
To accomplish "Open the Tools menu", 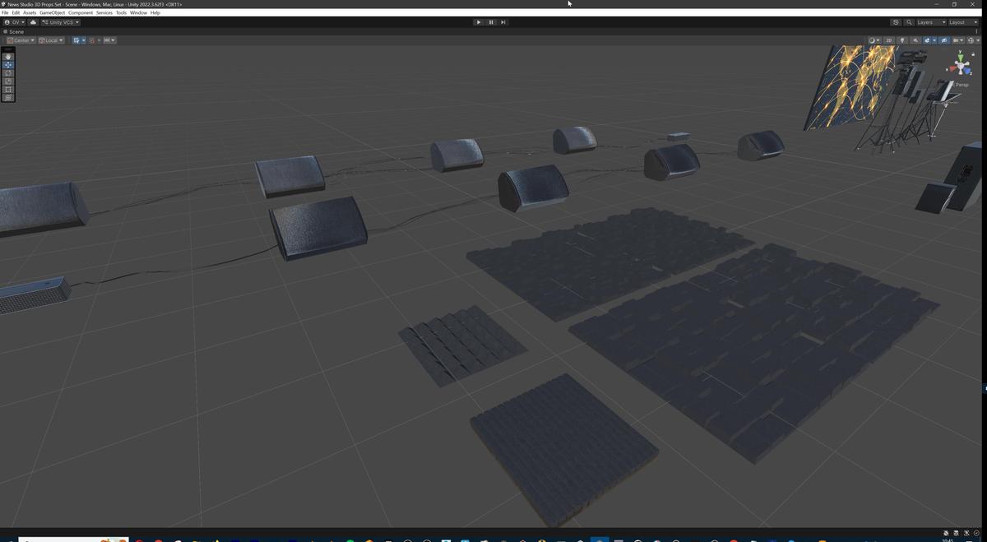I will pyautogui.click(x=121, y=13).
